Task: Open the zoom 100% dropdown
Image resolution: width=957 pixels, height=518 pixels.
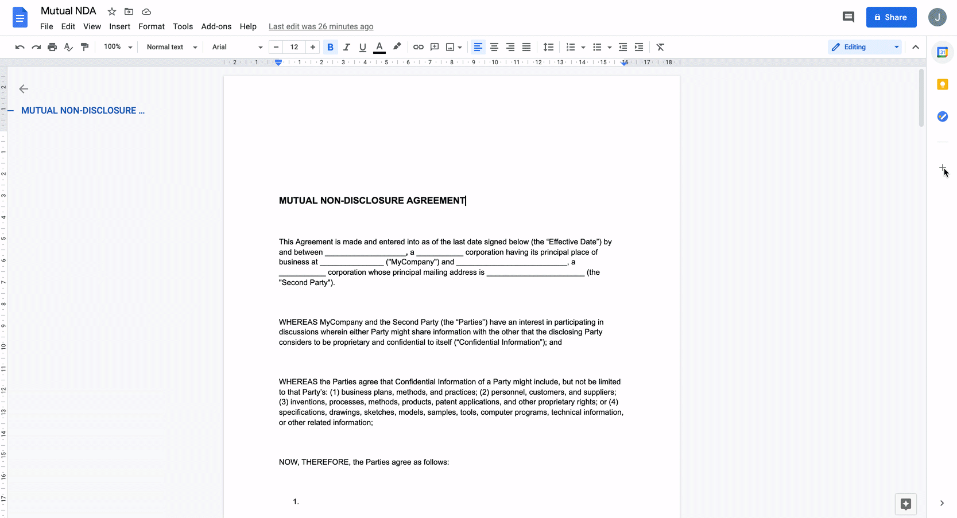Action: click(x=118, y=47)
